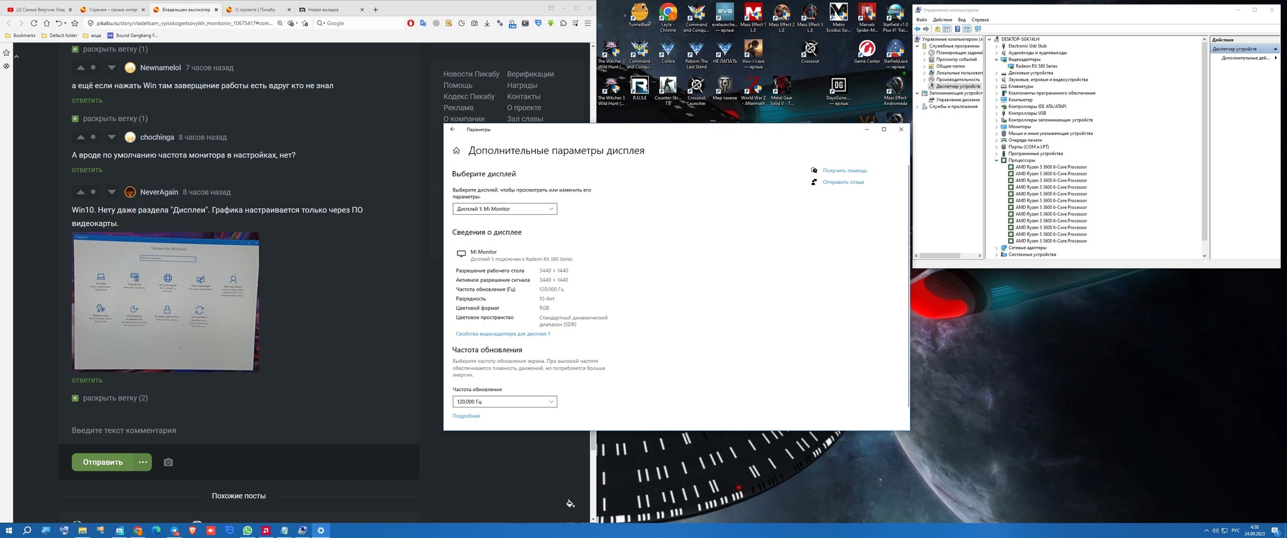Click ответить under chochinga comment

[87, 170]
